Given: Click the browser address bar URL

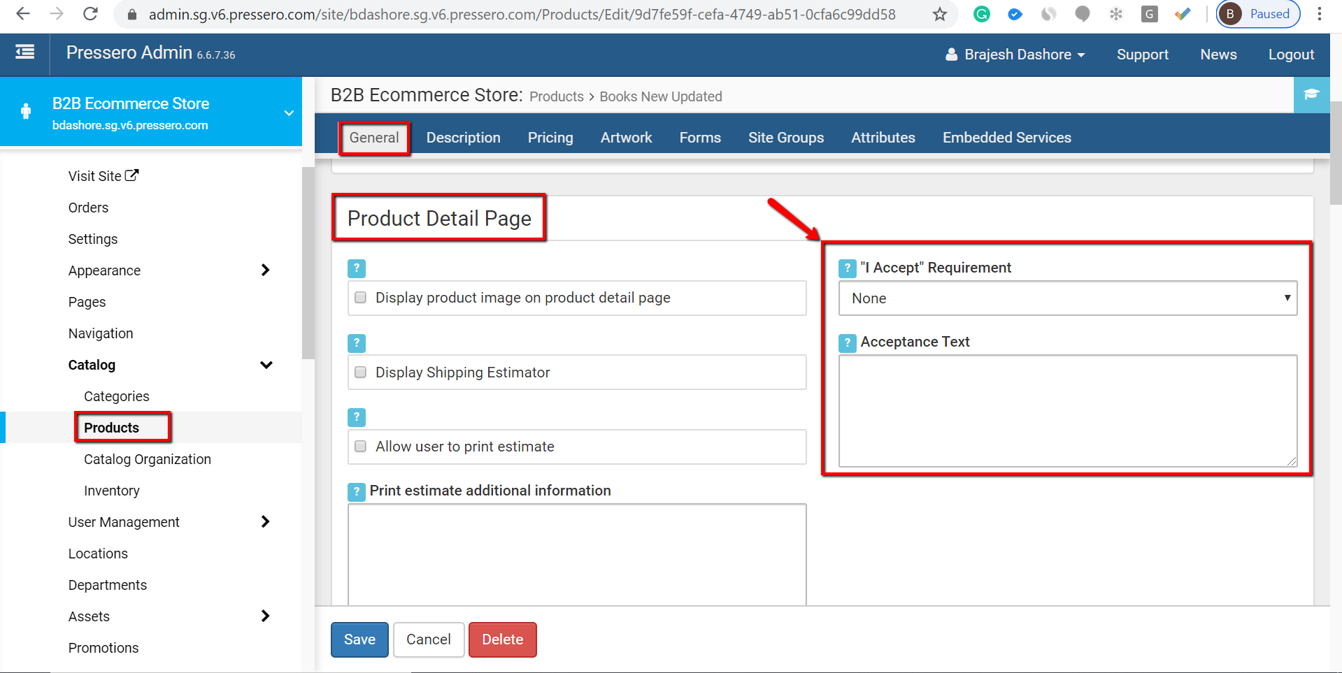Looking at the screenshot, I should (522, 14).
